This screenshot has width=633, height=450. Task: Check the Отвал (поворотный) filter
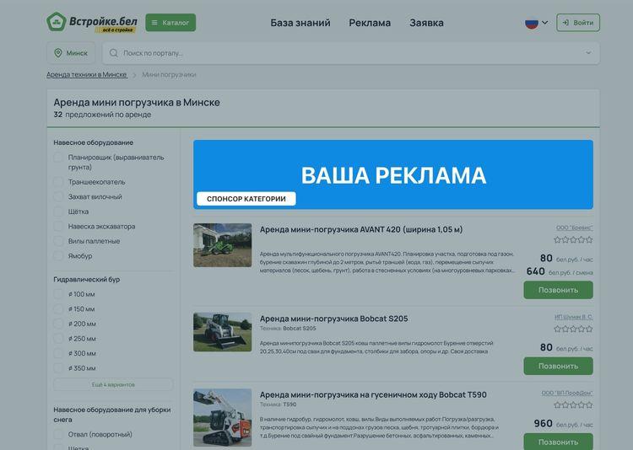point(58,434)
